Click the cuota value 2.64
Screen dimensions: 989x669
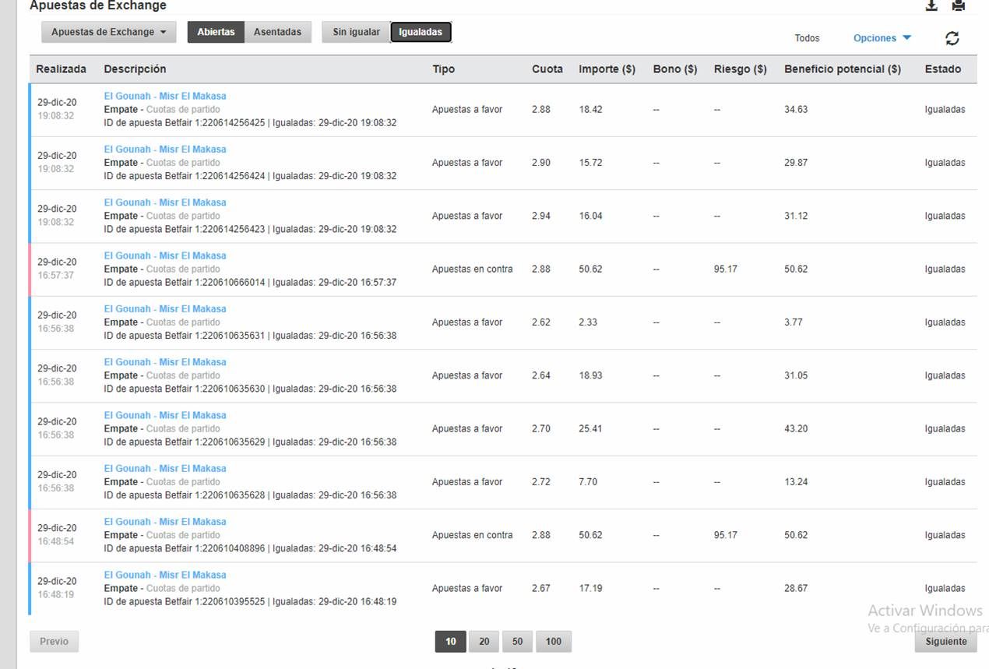[x=541, y=375]
